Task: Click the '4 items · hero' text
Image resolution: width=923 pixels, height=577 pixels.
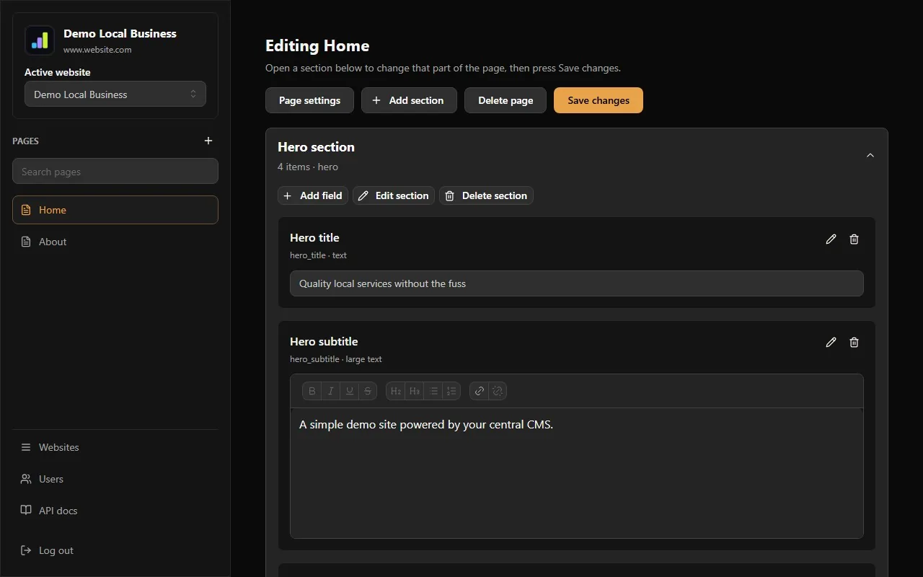Action: [x=308, y=167]
